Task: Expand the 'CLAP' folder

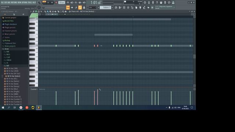Action: pyautogui.click(x=8, y=57)
